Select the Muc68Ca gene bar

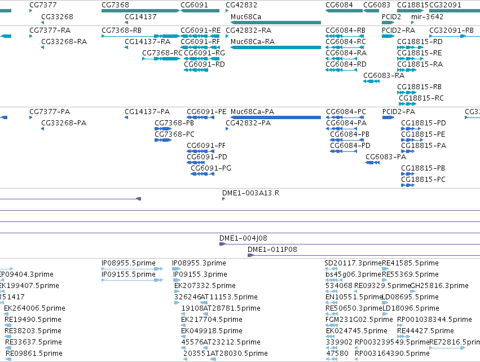click(x=276, y=23)
